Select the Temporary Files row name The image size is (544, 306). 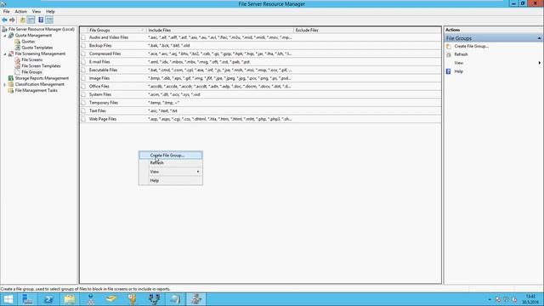coord(104,103)
